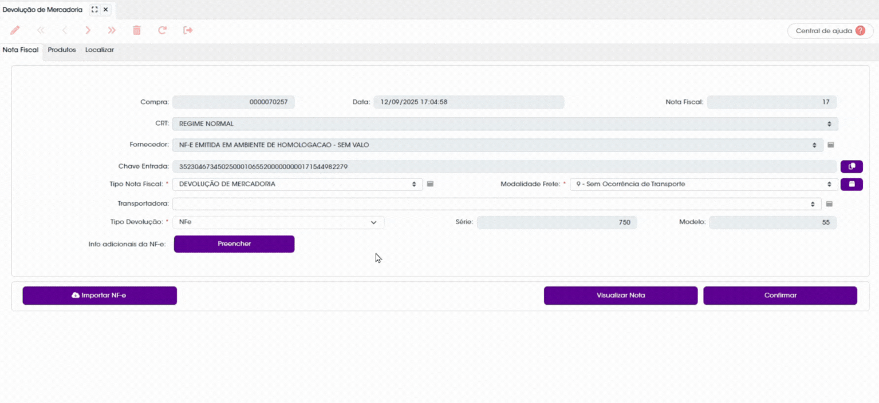Click the refresh icon in toolbar
Viewport: 879px width, 403px height.
(162, 30)
